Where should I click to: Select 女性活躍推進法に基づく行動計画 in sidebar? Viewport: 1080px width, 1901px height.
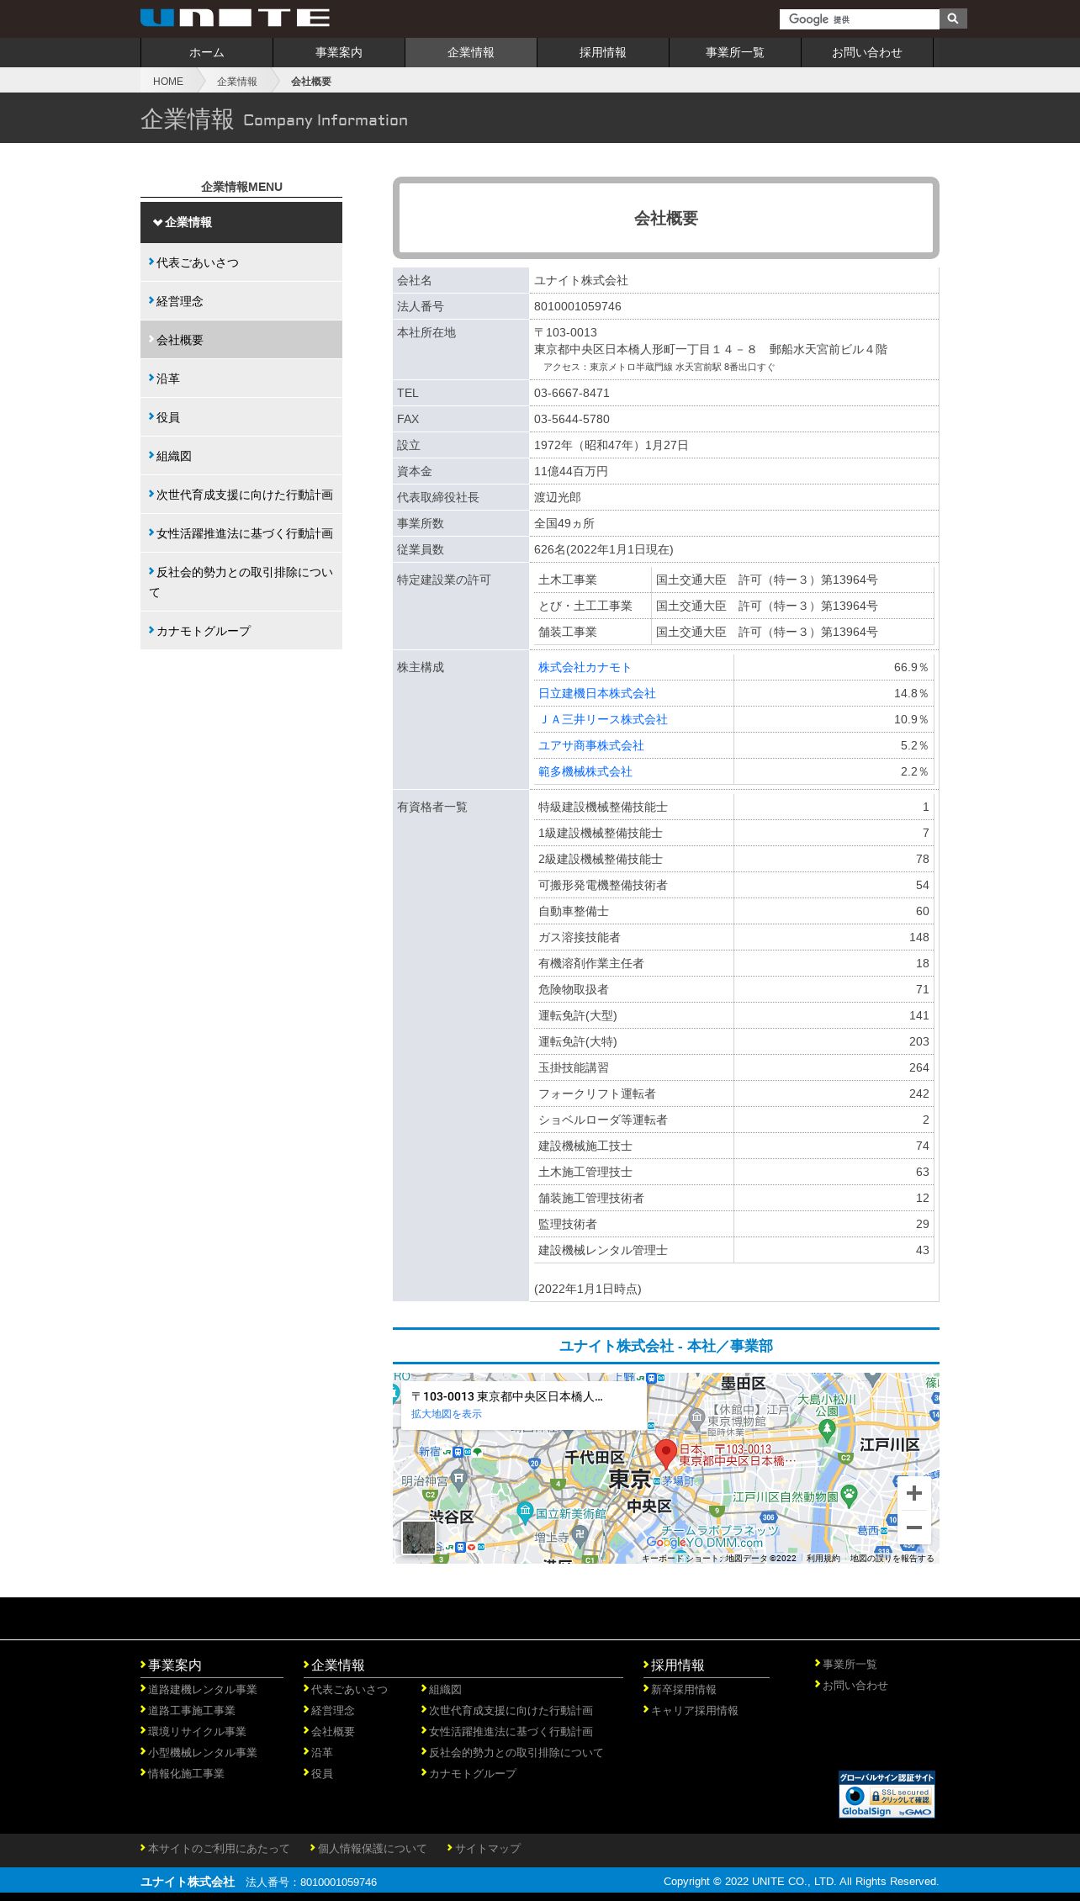[241, 533]
